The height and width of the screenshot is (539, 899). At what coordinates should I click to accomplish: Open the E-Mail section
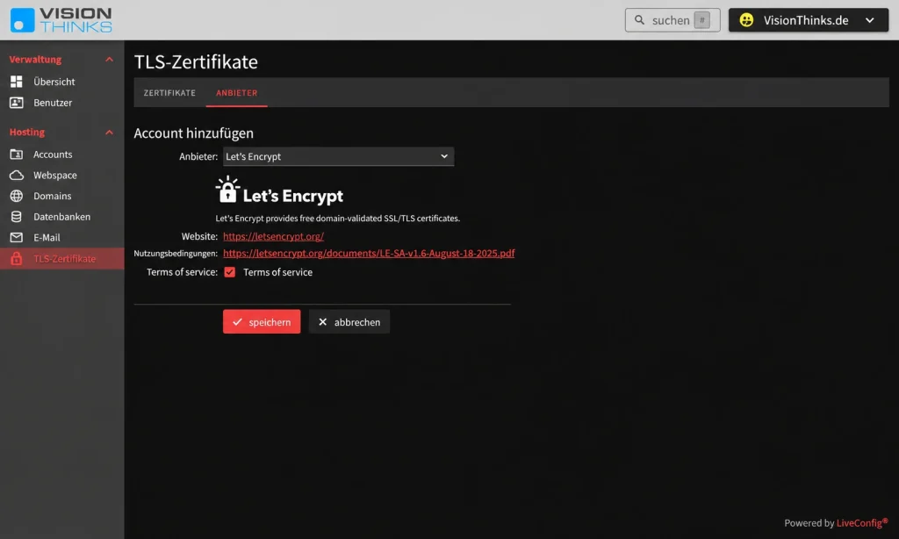62,237
